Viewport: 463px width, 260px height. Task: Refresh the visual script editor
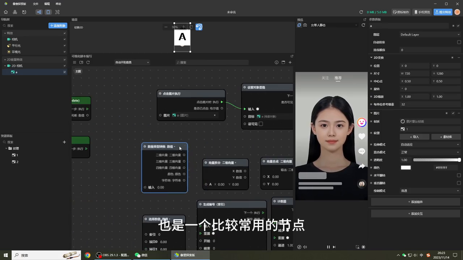(x=88, y=62)
